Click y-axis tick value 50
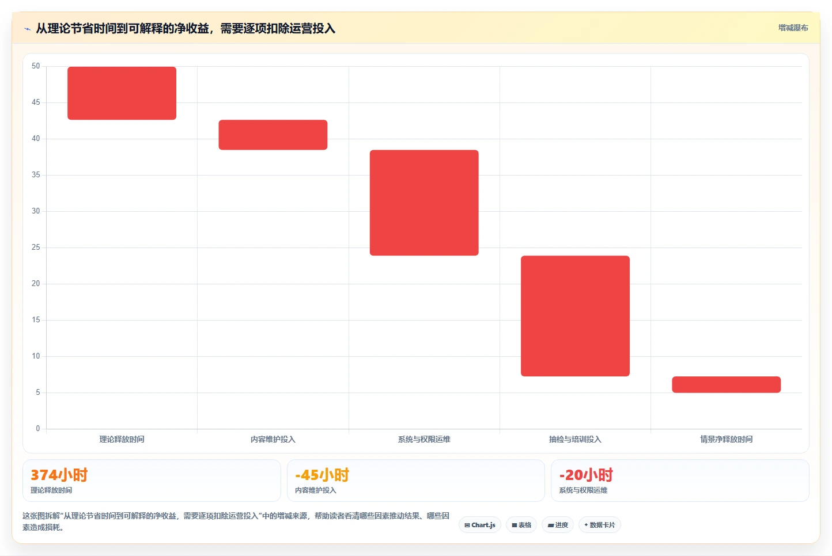The width and height of the screenshot is (832, 556). (x=36, y=66)
